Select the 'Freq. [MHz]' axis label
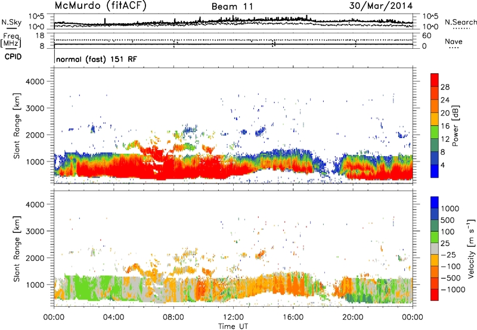Viewport: 477px width, 330px height. [x=11, y=40]
